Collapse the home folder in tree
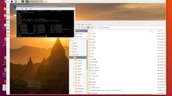 click(x=71, y=54)
